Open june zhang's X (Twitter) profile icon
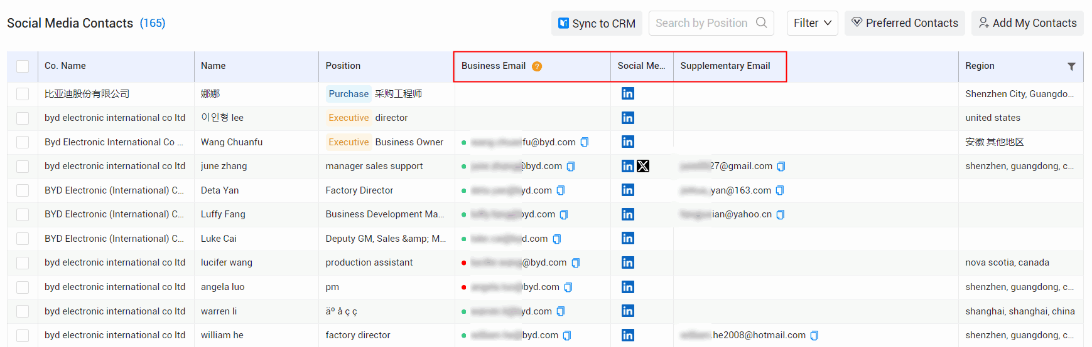Screen dimensions: 1092x347 tap(643, 166)
